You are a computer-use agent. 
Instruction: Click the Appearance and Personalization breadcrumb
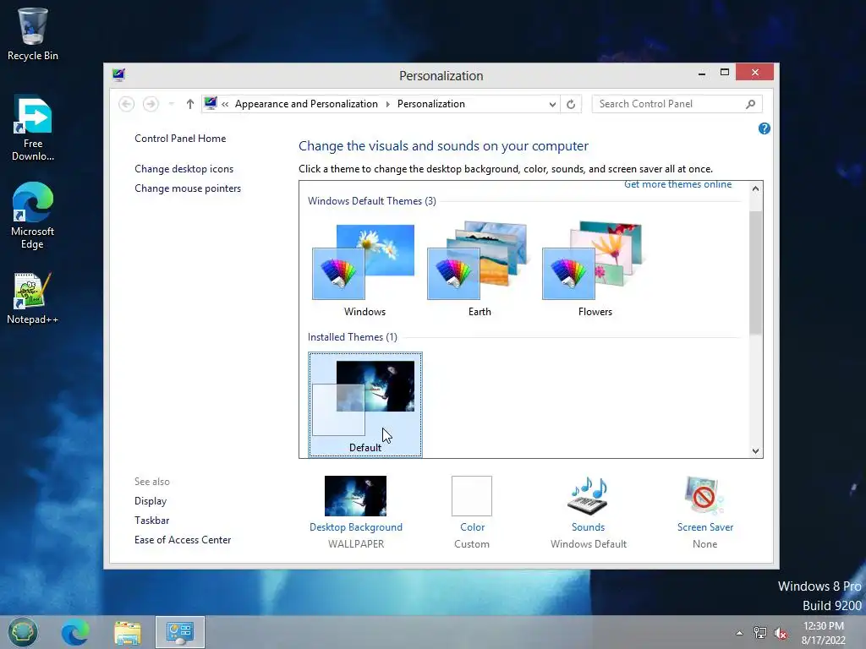pyautogui.click(x=306, y=104)
